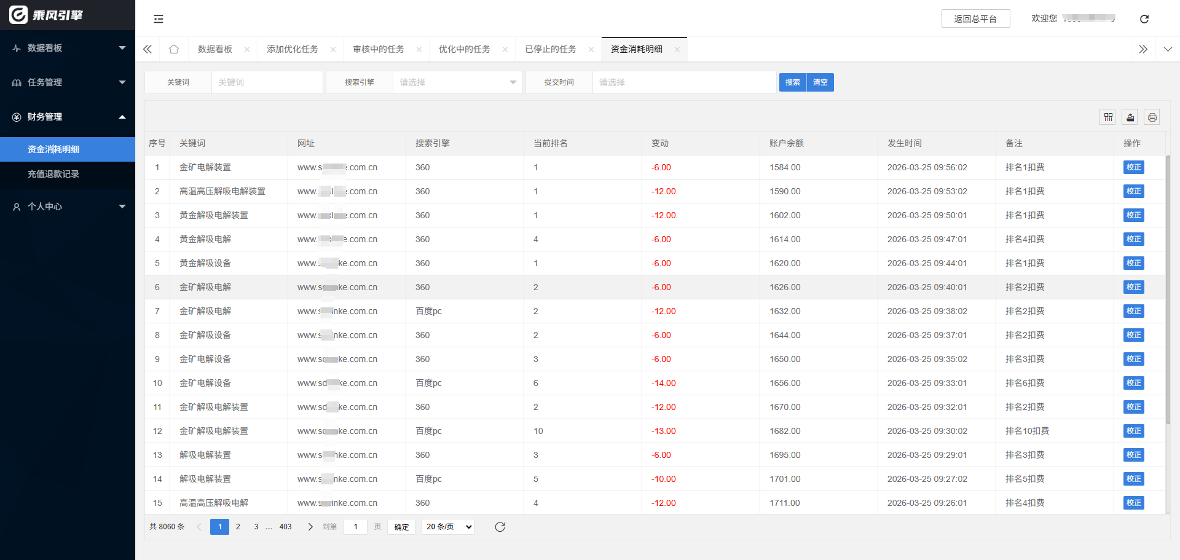Close the 数据看板 tab
1180x560 pixels.
pyautogui.click(x=247, y=49)
